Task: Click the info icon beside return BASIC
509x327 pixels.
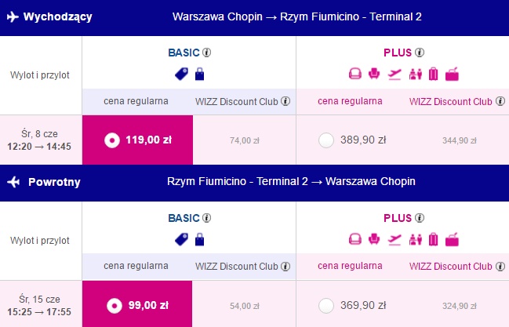Action: click(207, 217)
